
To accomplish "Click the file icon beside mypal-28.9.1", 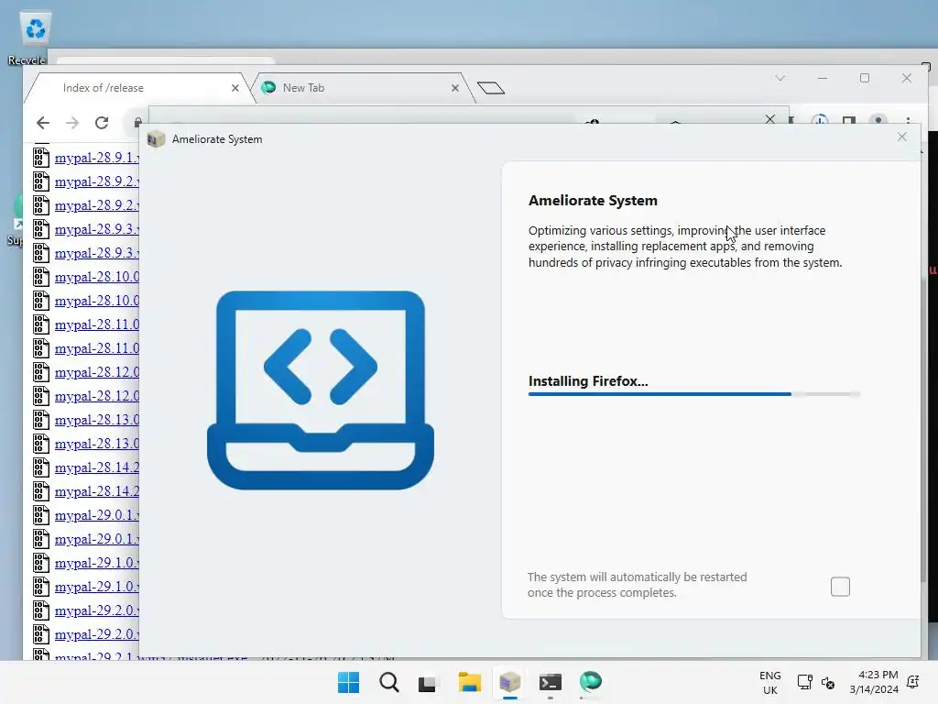I will point(40,158).
